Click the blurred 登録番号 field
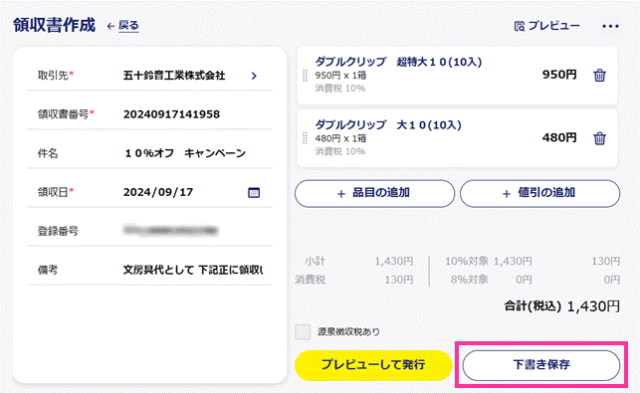The image size is (640, 393). (x=171, y=231)
